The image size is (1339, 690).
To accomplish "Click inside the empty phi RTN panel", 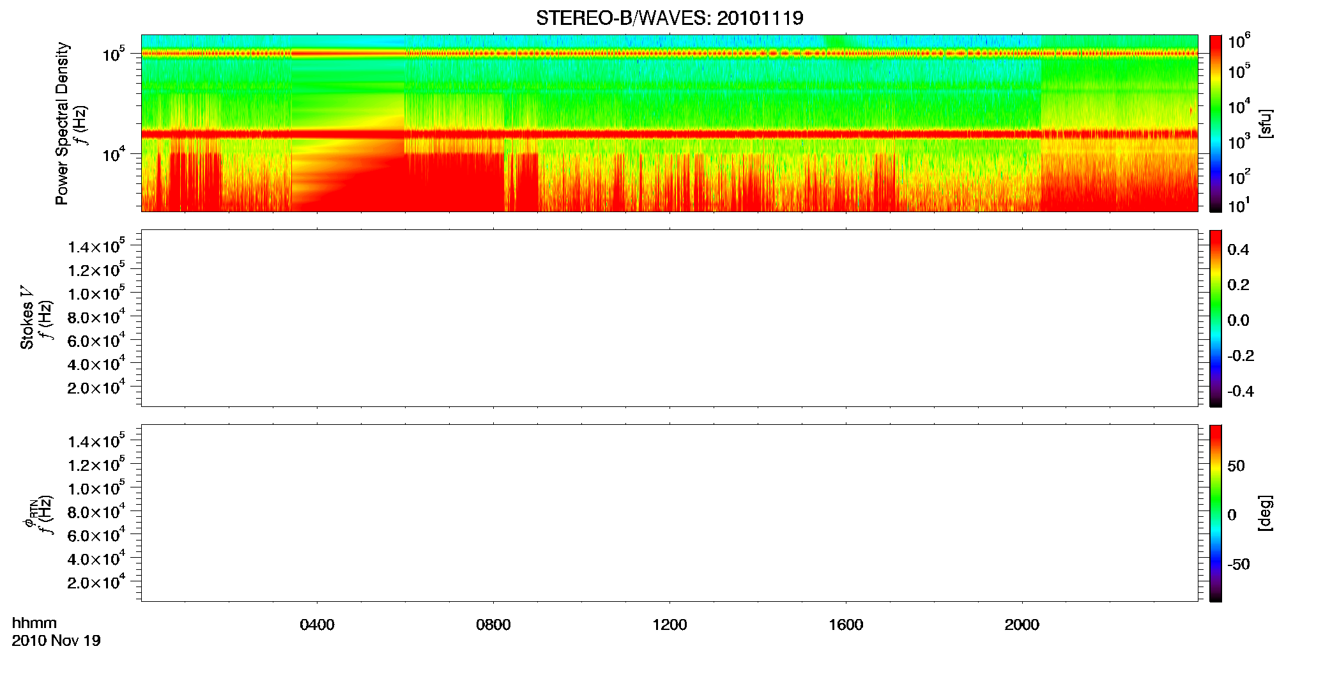I will [x=669, y=513].
